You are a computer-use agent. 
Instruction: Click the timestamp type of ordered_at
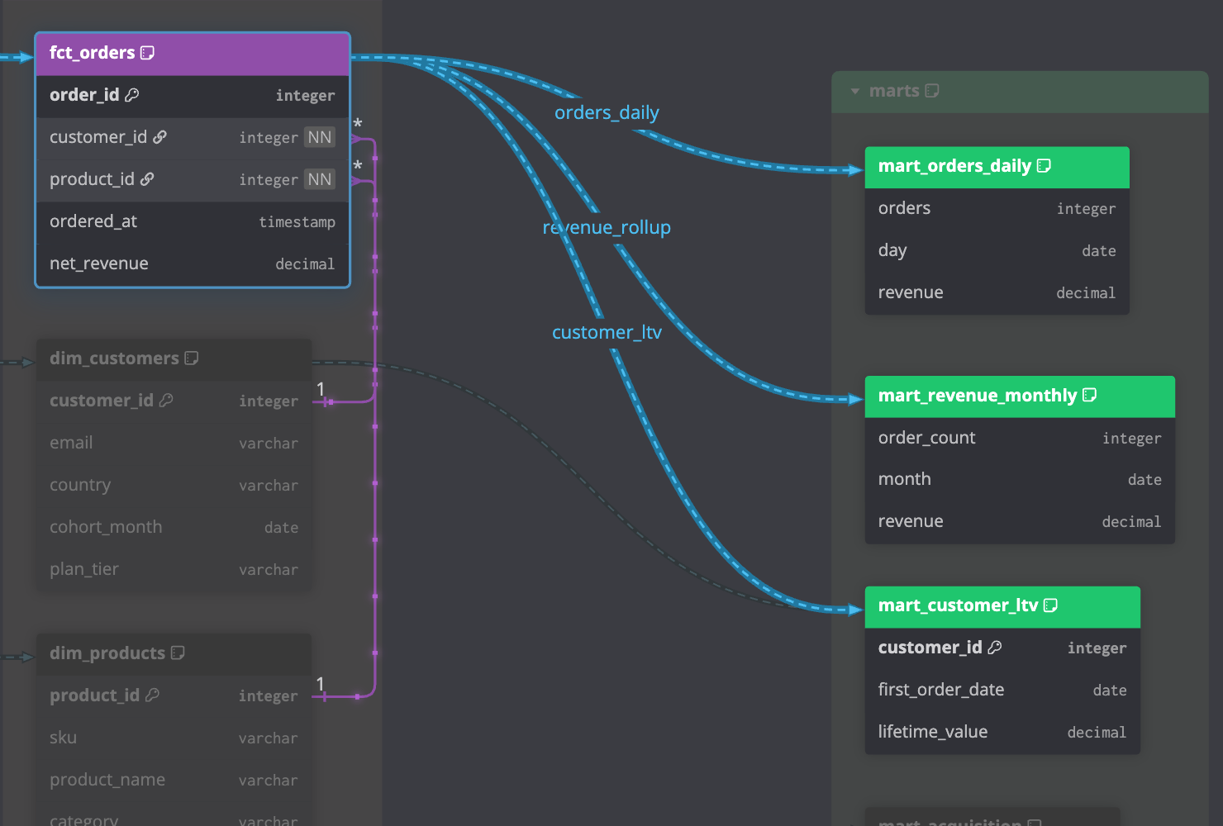[297, 222]
